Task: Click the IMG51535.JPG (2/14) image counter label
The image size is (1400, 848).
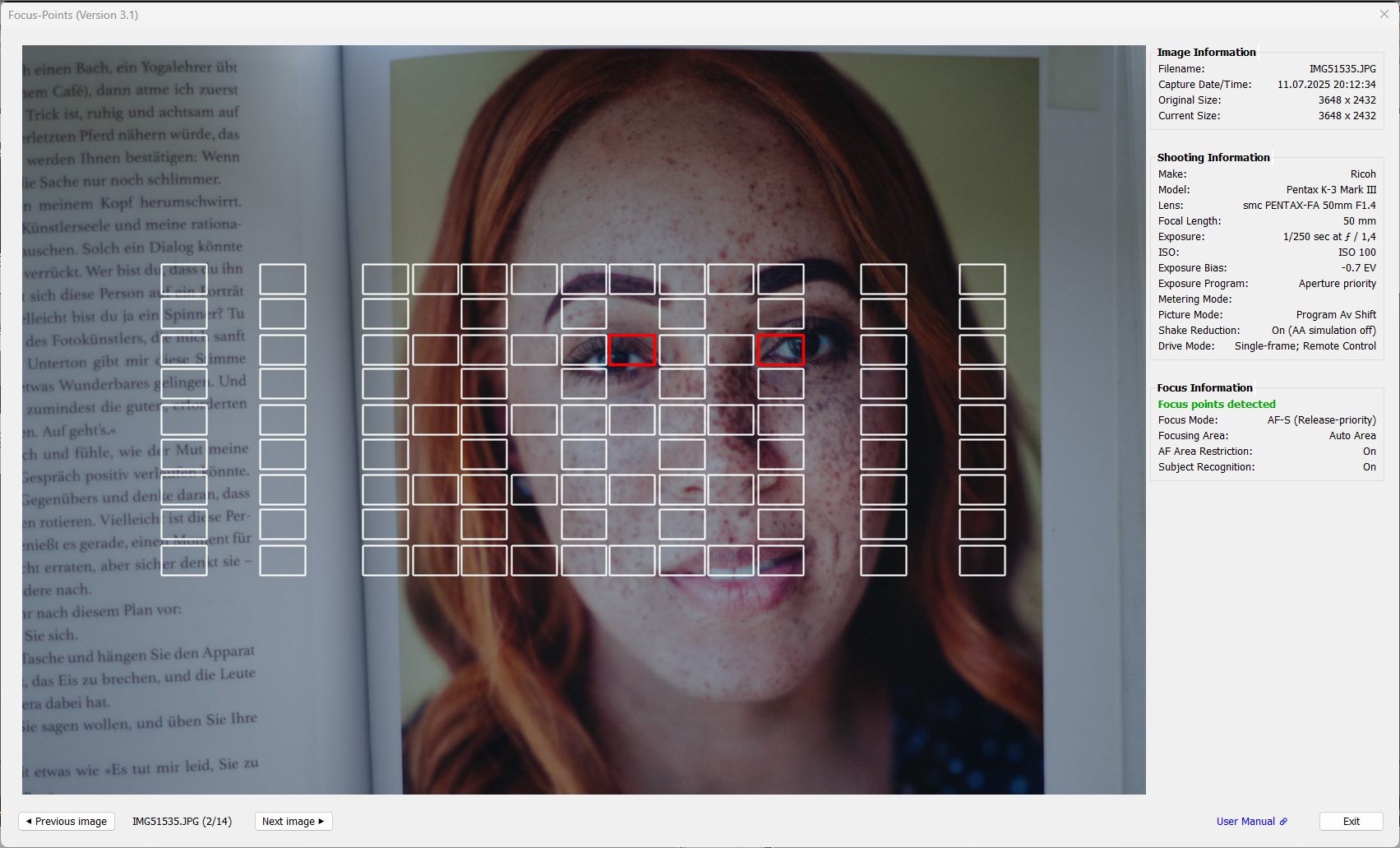Action: click(182, 821)
